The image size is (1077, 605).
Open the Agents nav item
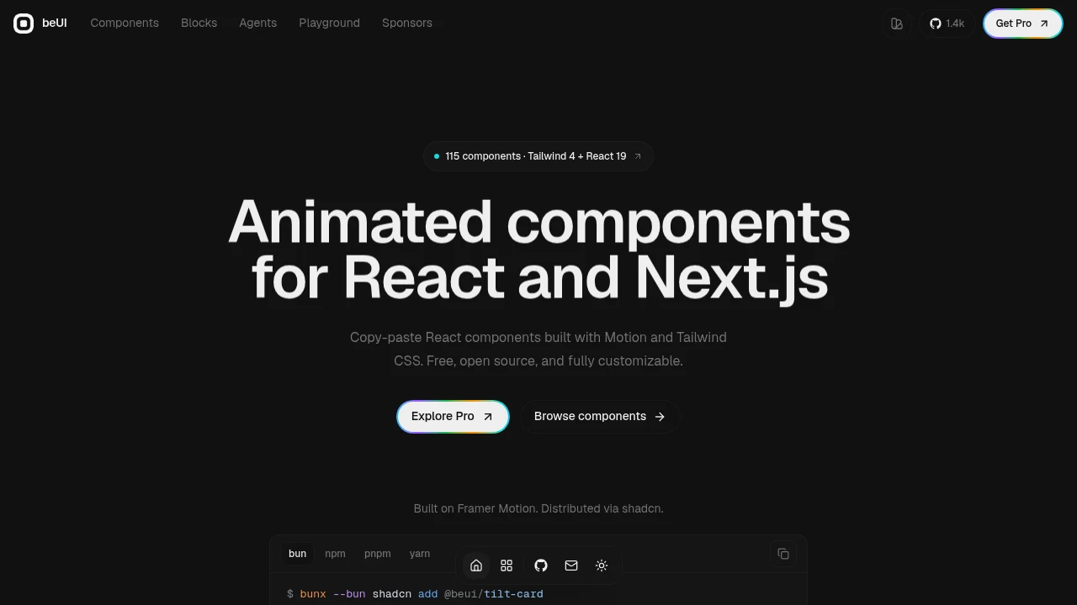pyautogui.click(x=257, y=23)
